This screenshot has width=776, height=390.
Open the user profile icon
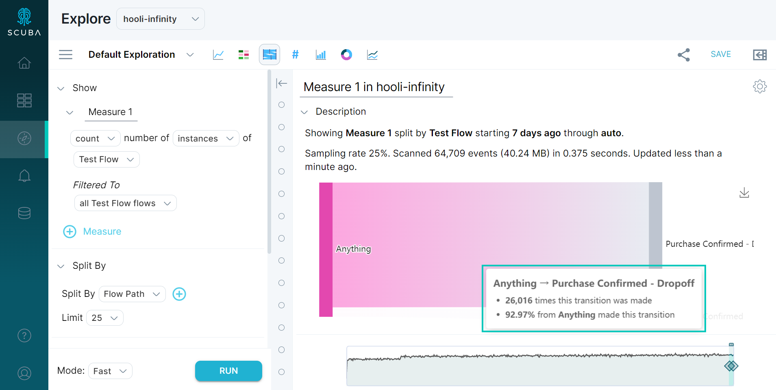click(x=24, y=373)
